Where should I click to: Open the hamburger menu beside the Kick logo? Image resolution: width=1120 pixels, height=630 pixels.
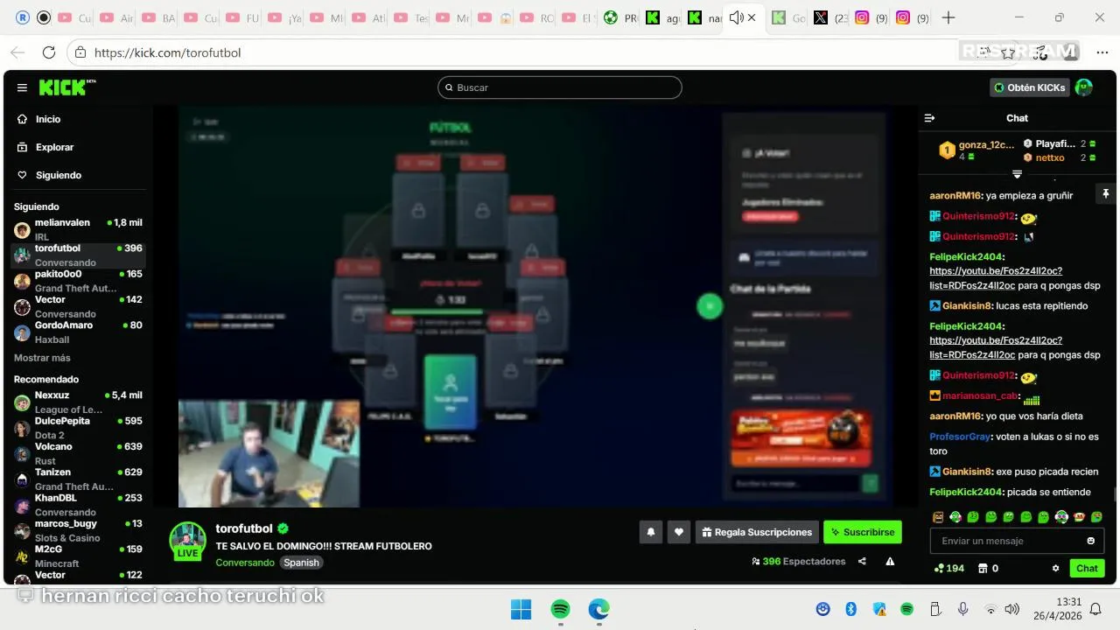22,87
